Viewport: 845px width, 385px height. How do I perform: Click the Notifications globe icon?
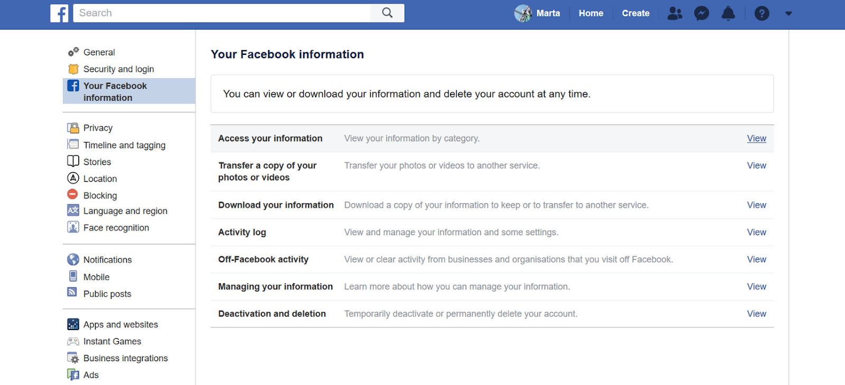pyautogui.click(x=73, y=259)
